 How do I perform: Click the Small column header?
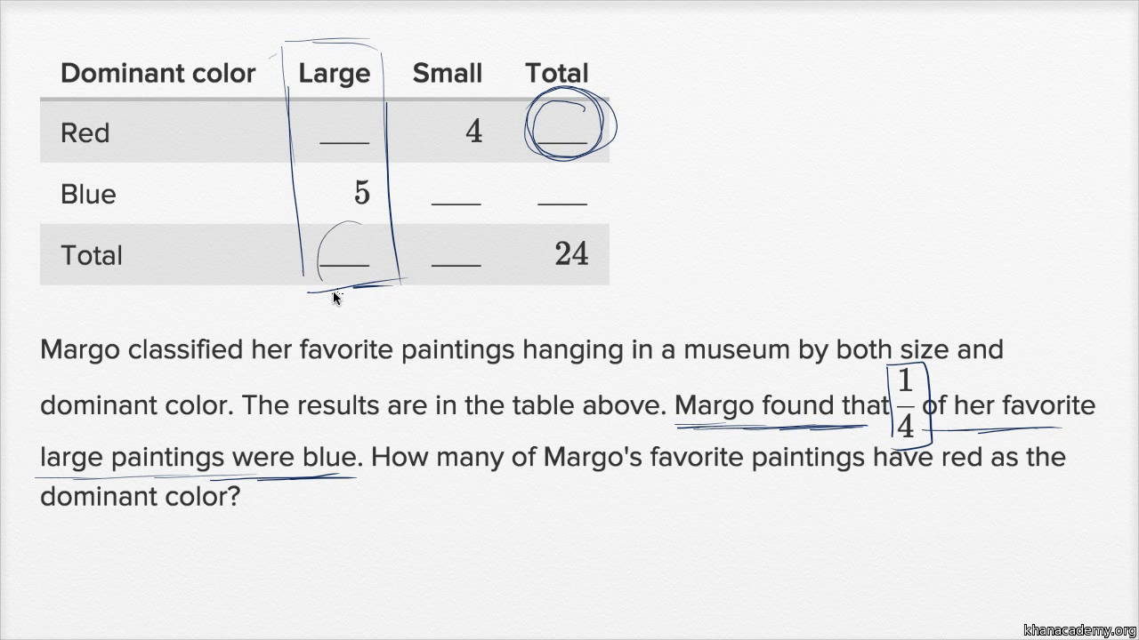click(448, 73)
